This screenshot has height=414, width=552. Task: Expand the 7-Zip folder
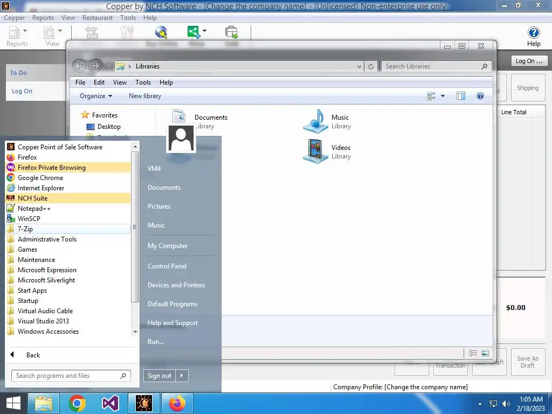pyautogui.click(x=68, y=229)
